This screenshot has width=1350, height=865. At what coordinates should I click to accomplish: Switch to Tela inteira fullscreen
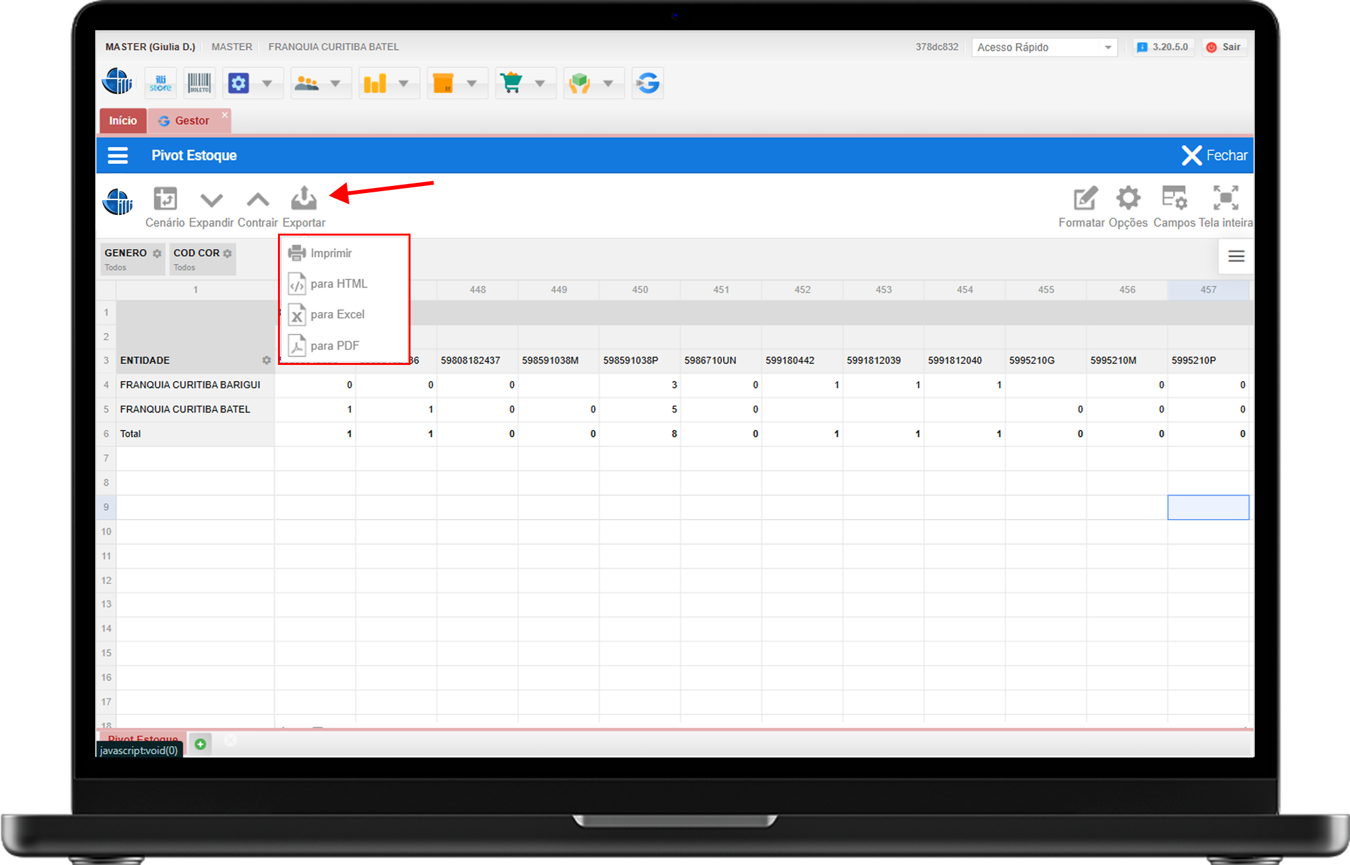(1225, 198)
